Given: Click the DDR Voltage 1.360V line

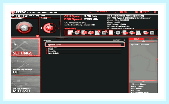Looking at the screenshot, I should (116, 24).
